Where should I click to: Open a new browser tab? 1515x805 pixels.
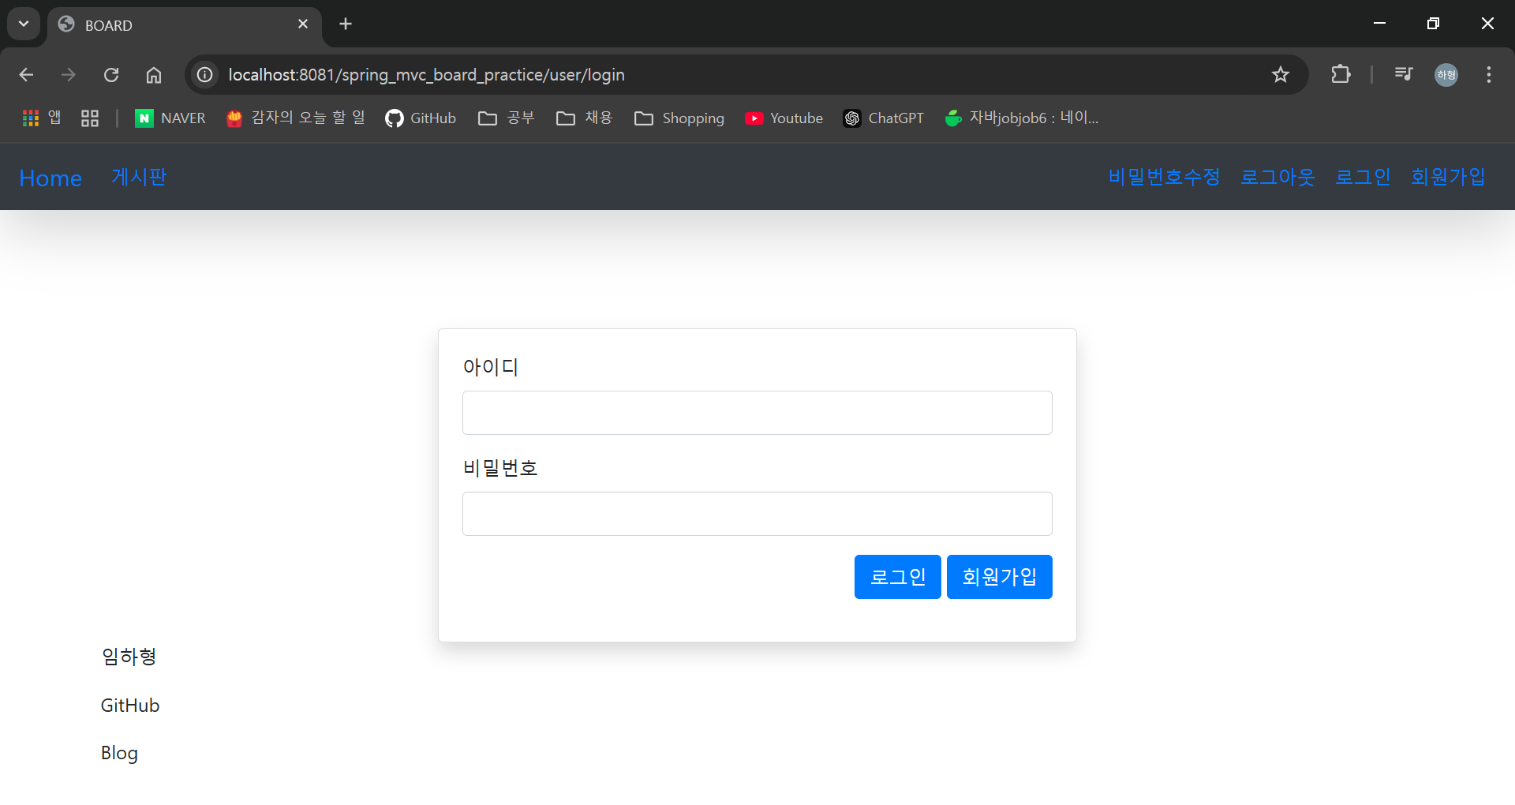346,24
